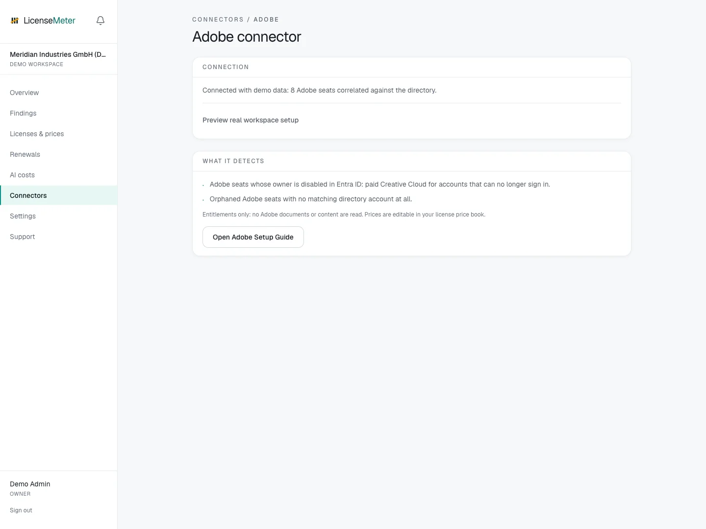This screenshot has width=706, height=529.
Task: Click the Adobe connector heading
Action: point(247,37)
